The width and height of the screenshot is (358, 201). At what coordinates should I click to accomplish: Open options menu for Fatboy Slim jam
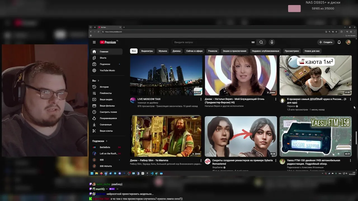(201, 161)
